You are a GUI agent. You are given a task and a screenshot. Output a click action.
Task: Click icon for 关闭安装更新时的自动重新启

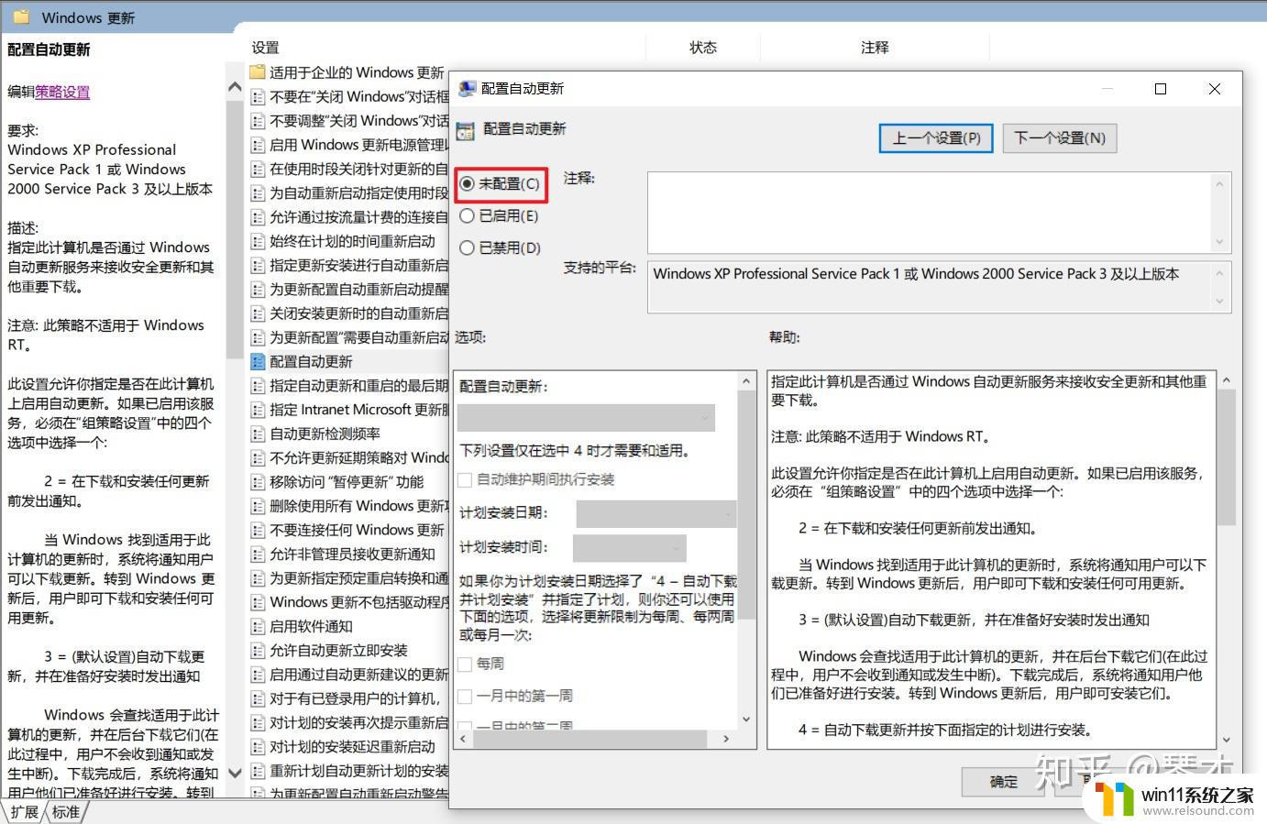click(258, 313)
